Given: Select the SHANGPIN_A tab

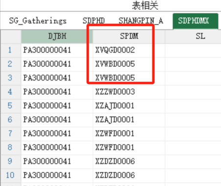Looking at the screenshot, I should click(x=141, y=21).
